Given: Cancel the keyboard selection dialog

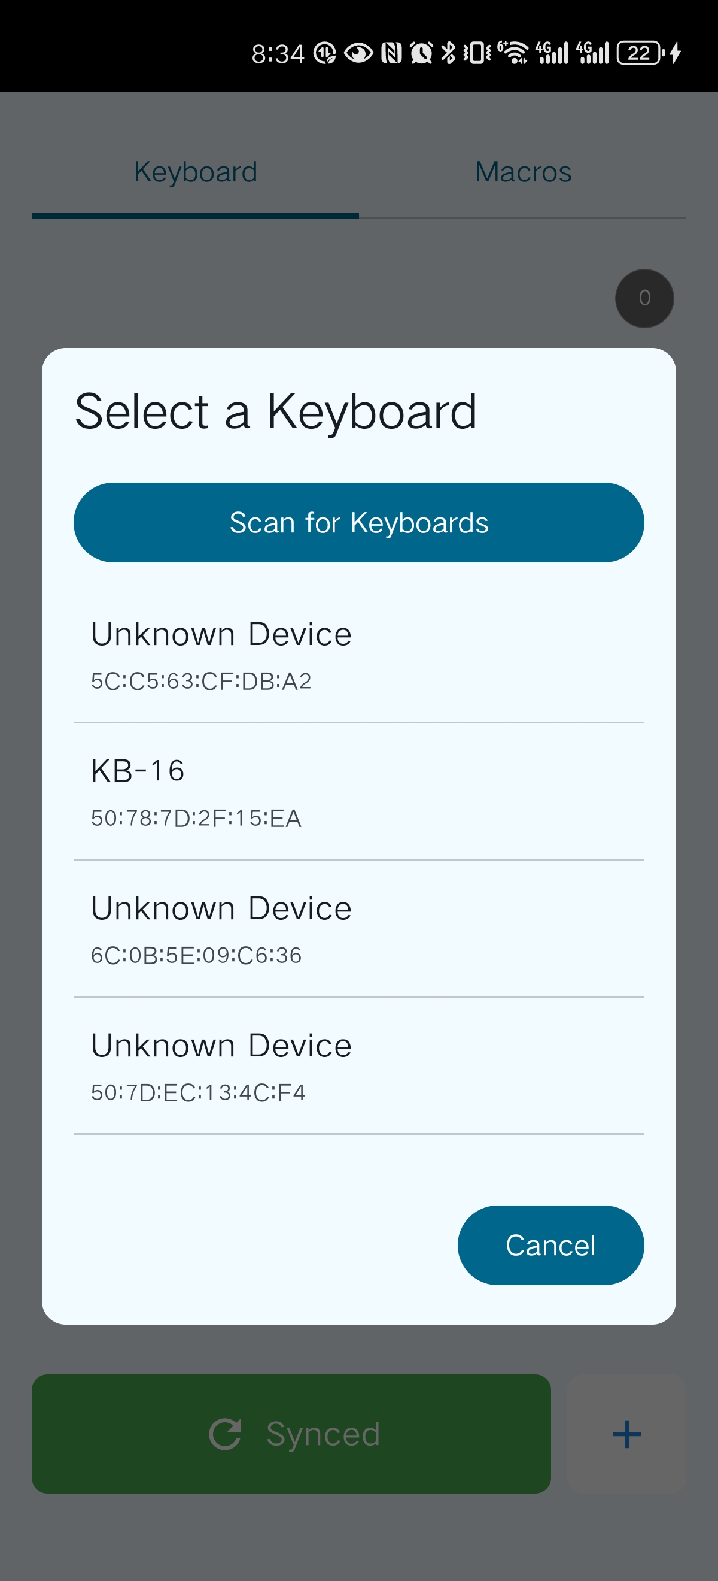Looking at the screenshot, I should tap(550, 1245).
